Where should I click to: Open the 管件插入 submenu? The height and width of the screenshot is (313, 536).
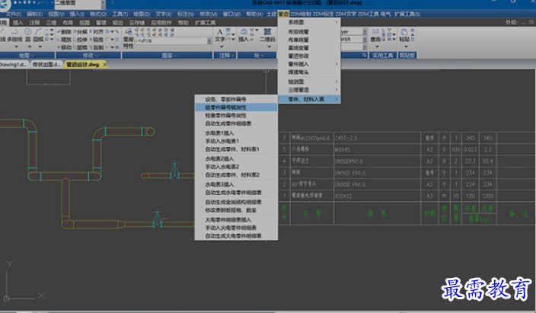[309, 64]
